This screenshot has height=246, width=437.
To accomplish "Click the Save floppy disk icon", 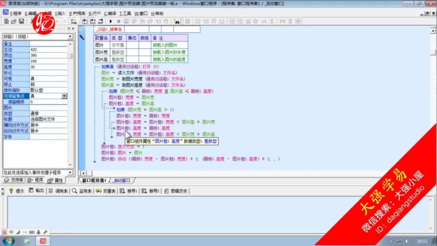I will click(21, 21).
